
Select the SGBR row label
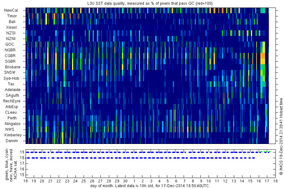10,61
